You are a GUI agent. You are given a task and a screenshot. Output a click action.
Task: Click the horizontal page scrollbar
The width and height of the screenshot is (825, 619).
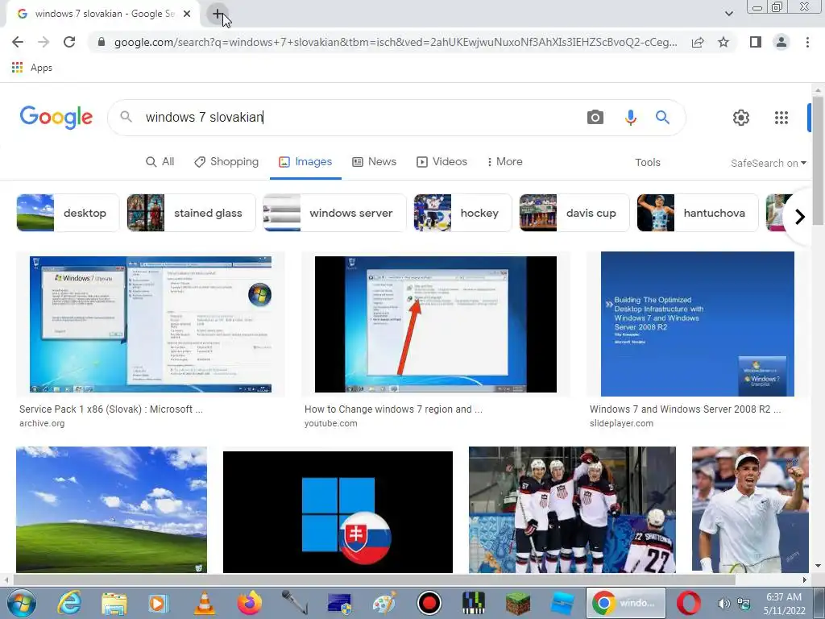(374, 580)
